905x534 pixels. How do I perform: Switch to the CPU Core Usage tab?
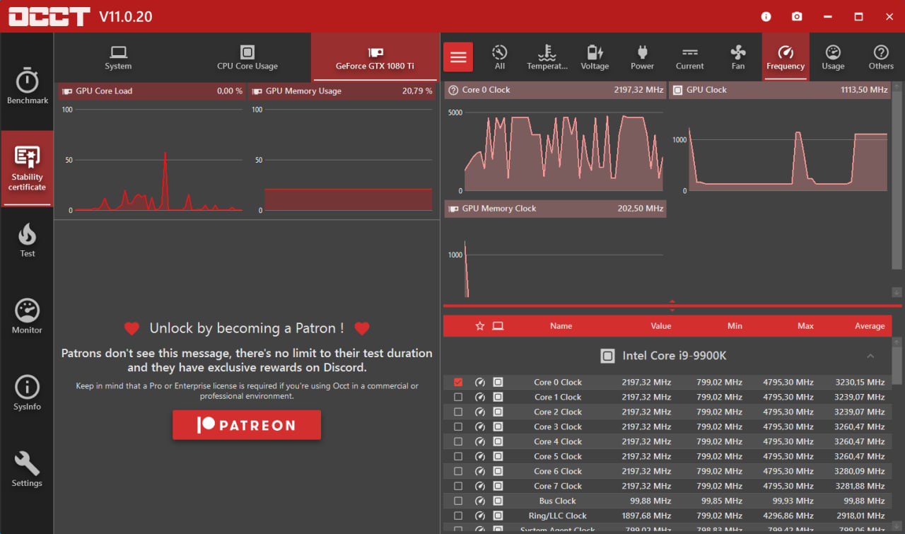click(247, 57)
